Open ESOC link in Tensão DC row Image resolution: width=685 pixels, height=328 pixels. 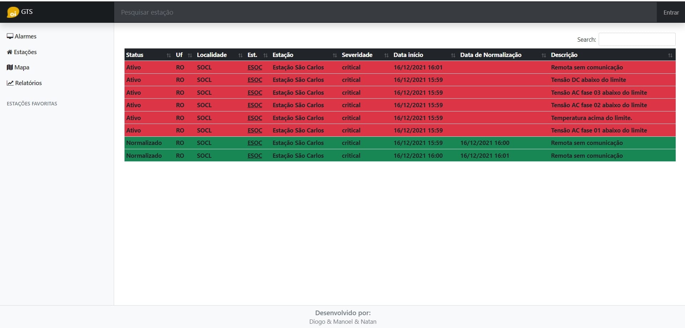point(255,80)
